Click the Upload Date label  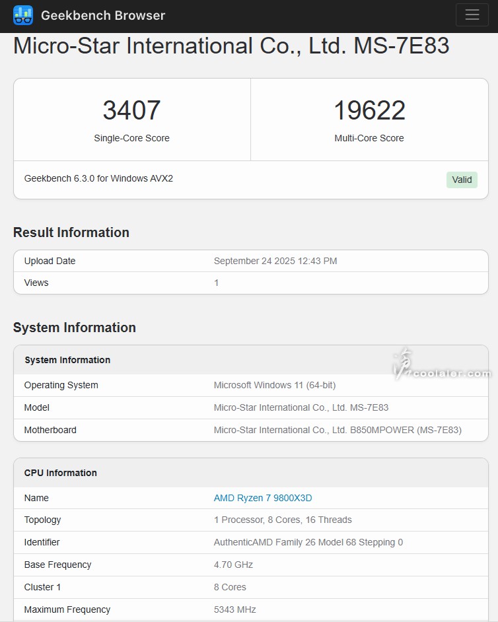coord(50,261)
